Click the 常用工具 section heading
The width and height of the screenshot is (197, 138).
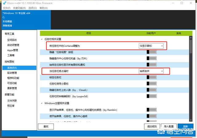(x=10, y=34)
